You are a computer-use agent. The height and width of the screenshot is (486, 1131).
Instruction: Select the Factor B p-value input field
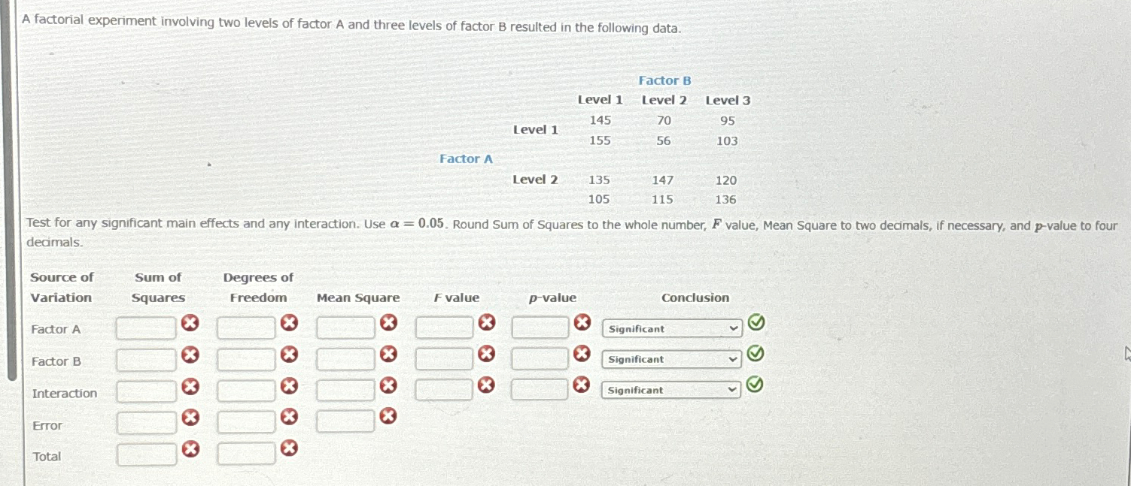[x=540, y=358]
